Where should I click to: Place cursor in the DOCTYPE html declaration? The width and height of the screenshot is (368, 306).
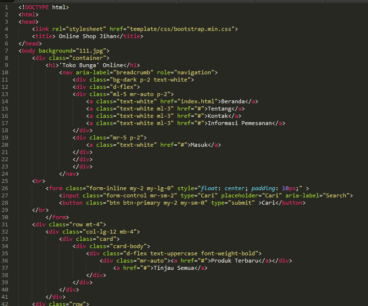(43, 7)
